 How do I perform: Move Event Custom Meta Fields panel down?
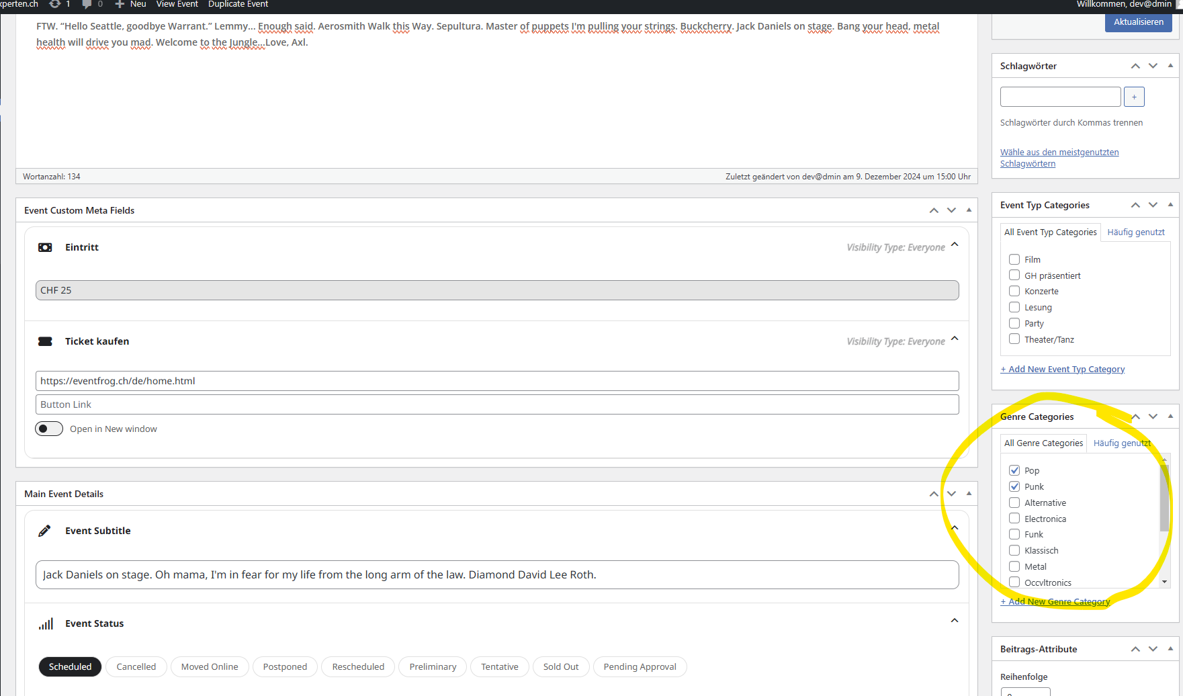click(951, 210)
